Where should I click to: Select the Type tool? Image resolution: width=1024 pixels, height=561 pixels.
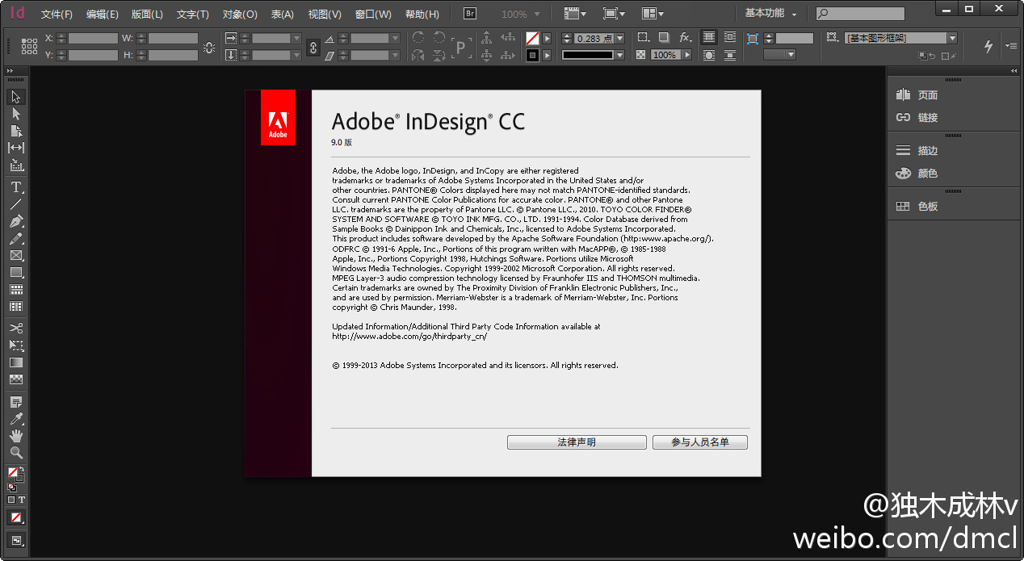[16, 187]
